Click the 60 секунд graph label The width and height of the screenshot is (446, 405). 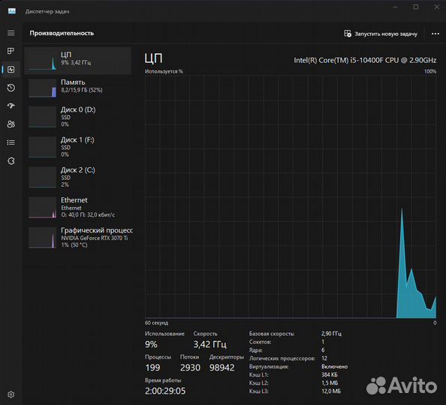156,322
